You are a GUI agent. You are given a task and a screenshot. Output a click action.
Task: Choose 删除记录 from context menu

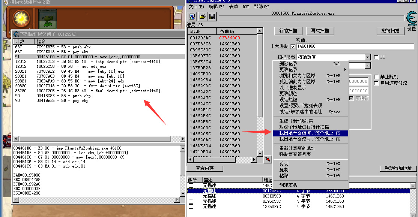pyautogui.click(x=311, y=64)
